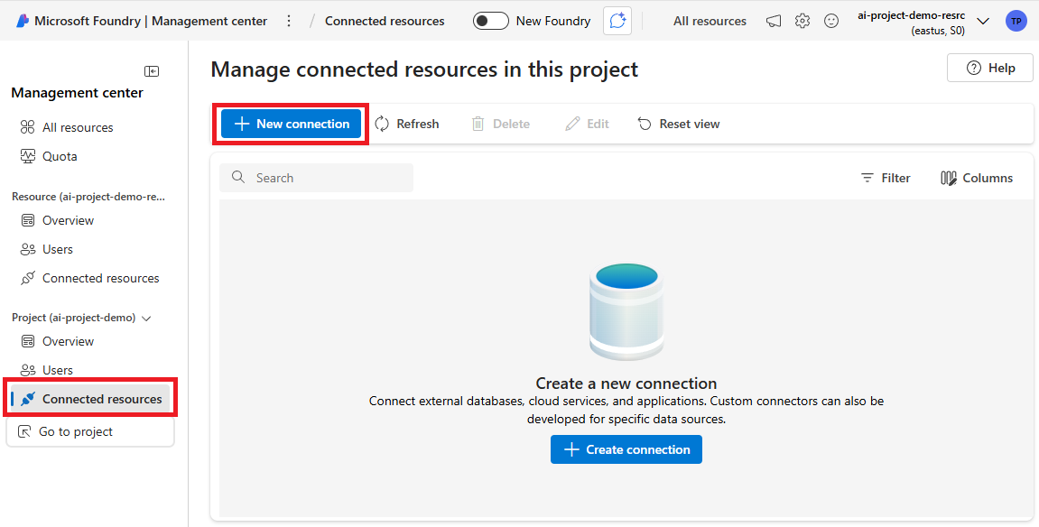Click the New connection button
The width and height of the screenshot is (1039, 527).
click(291, 124)
